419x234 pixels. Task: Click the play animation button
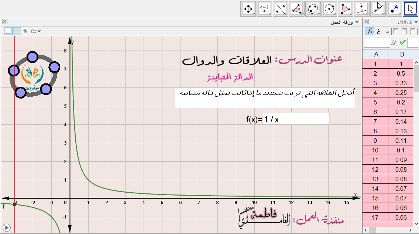point(6,228)
